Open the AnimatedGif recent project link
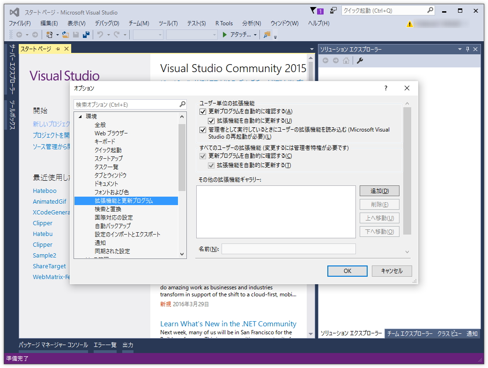This screenshot has width=488, height=368. coord(50,202)
